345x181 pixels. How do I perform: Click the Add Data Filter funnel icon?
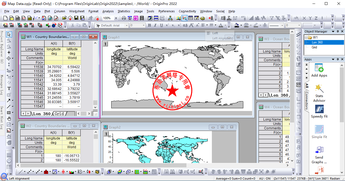pos(271,18)
